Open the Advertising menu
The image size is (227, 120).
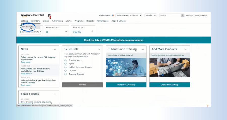point(57,21)
